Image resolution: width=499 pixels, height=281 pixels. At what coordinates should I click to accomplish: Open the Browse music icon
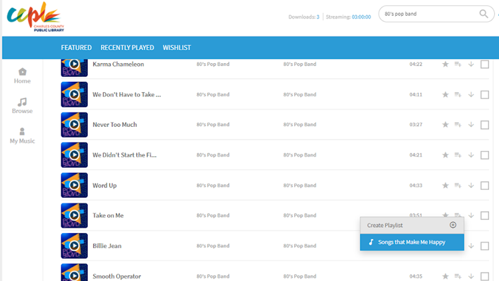(22, 102)
